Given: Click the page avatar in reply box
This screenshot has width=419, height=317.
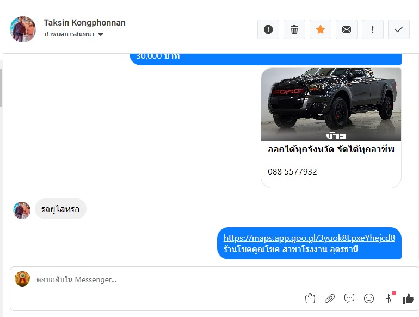Looking at the screenshot, I should pos(22,279).
